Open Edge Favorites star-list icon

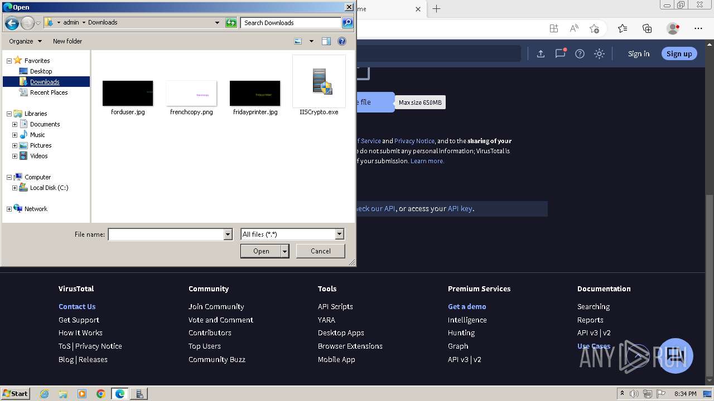(623, 28)
